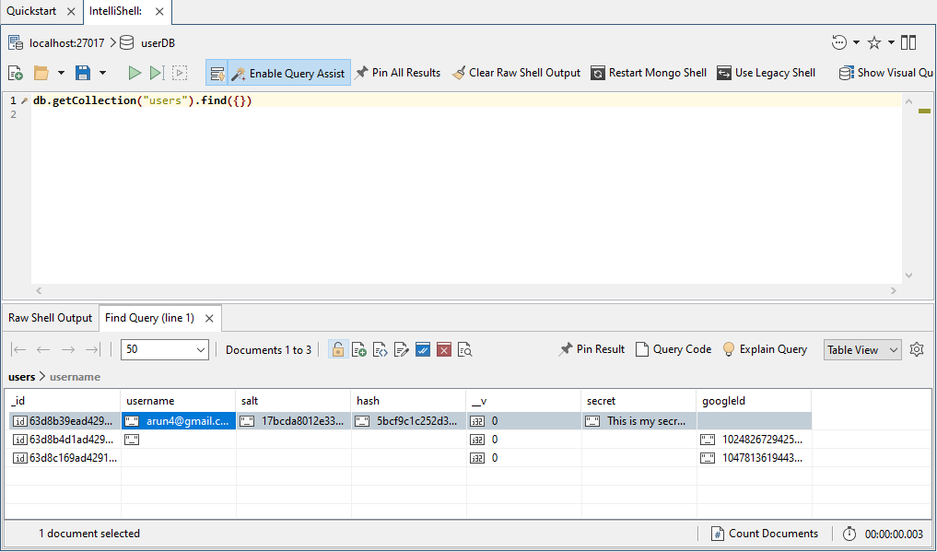937x552 pixels.
Task: Expand the bookmarks dropdown arrow
Action: coord(891,42)
